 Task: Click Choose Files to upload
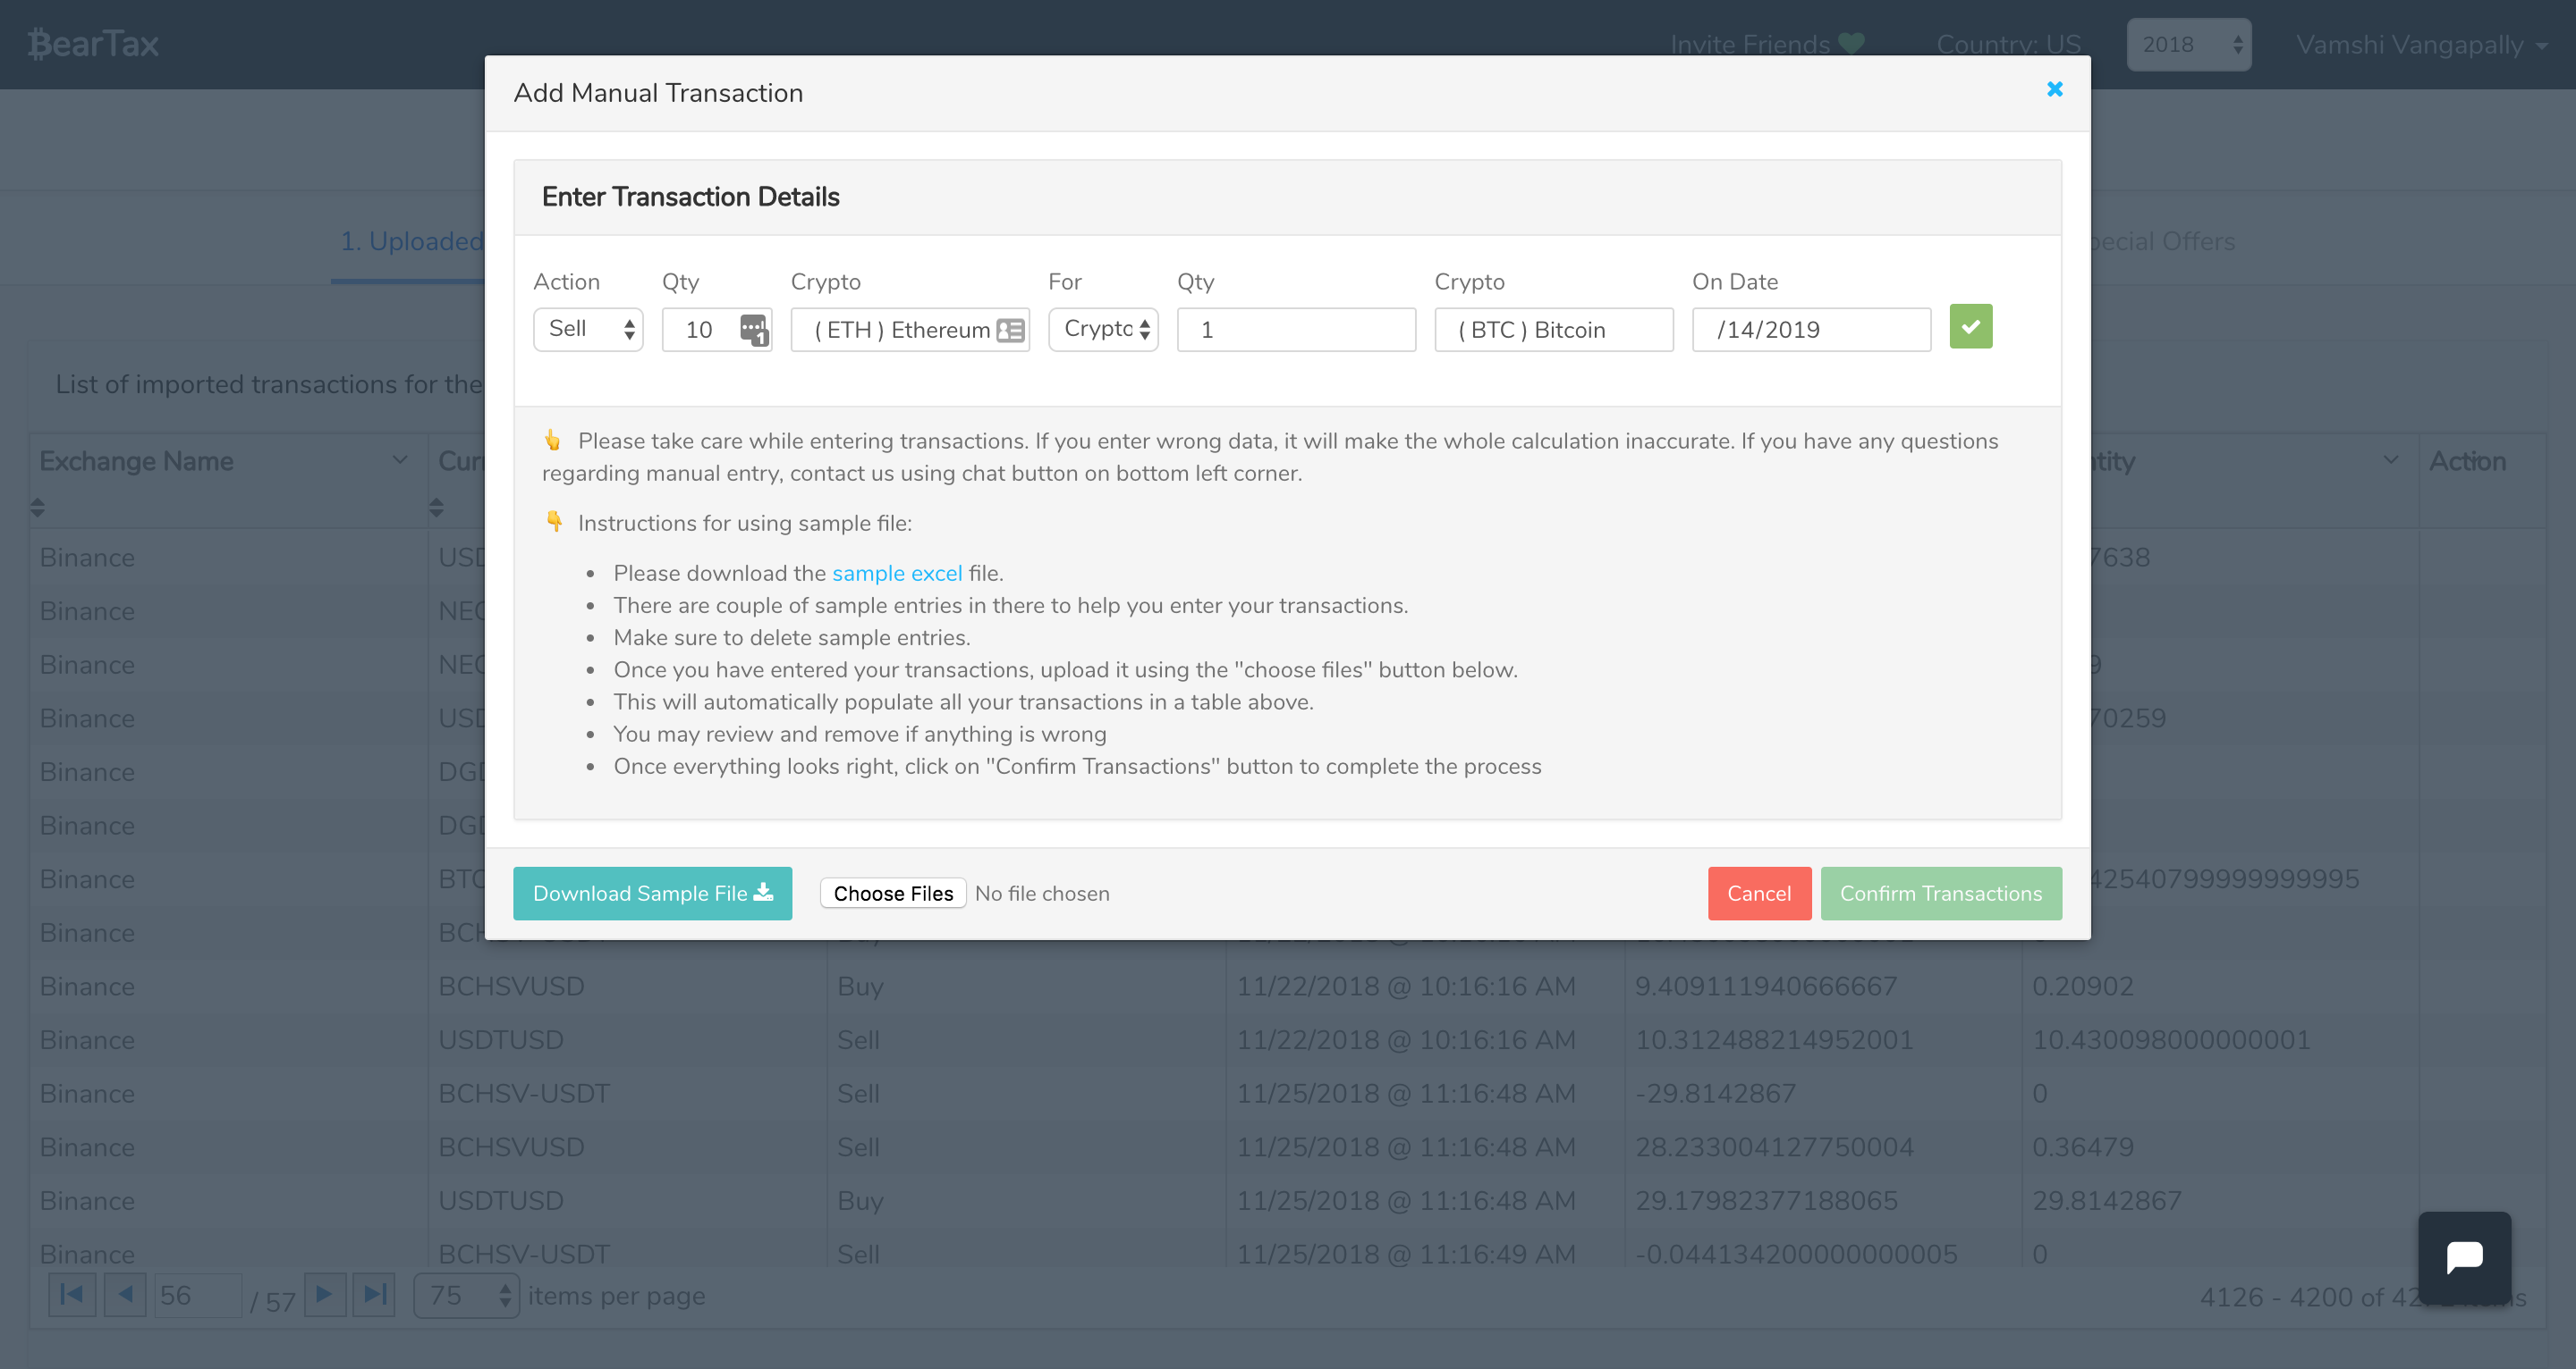tap(893, 894)
